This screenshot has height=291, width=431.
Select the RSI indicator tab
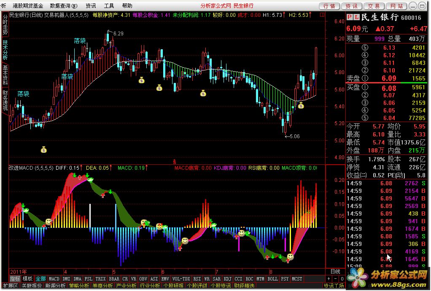(x=197, y=279)
